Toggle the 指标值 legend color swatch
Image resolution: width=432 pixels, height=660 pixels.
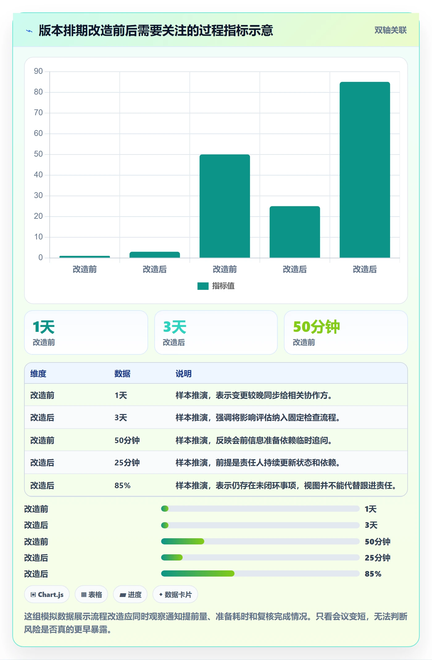pyautogui.click(x=203, y=286)
